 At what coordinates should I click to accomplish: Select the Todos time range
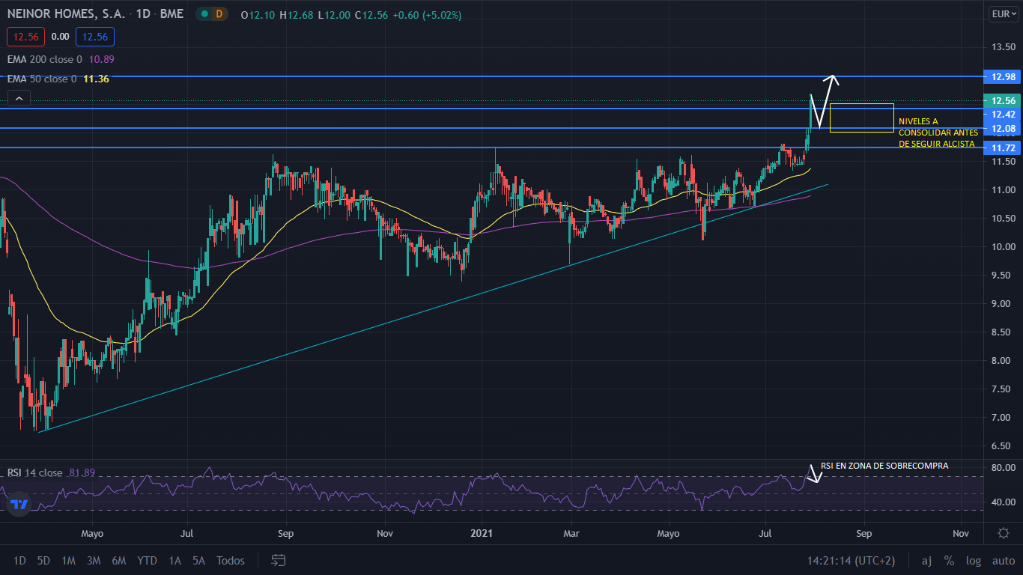(231, 561)
